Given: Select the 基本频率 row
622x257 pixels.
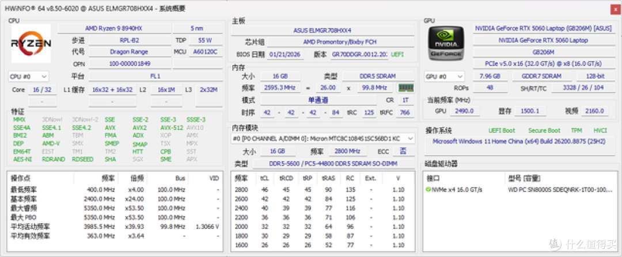Looking at the screenshot, I should coord(115,199).
